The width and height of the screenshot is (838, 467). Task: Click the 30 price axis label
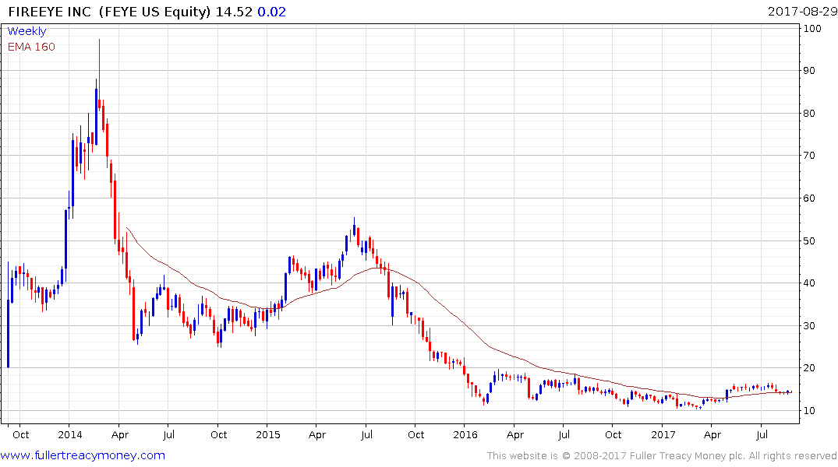pos(809,325)
